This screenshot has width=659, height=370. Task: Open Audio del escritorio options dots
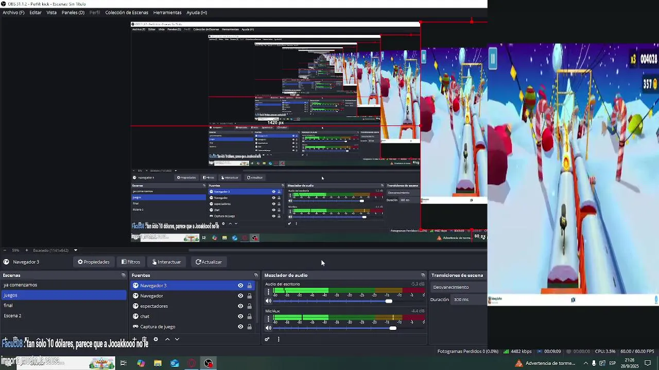[x=268, y=292]
